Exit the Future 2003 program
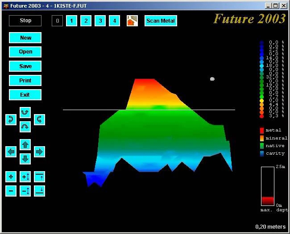This screenshot has width=290, height=234. click(25, 95)
